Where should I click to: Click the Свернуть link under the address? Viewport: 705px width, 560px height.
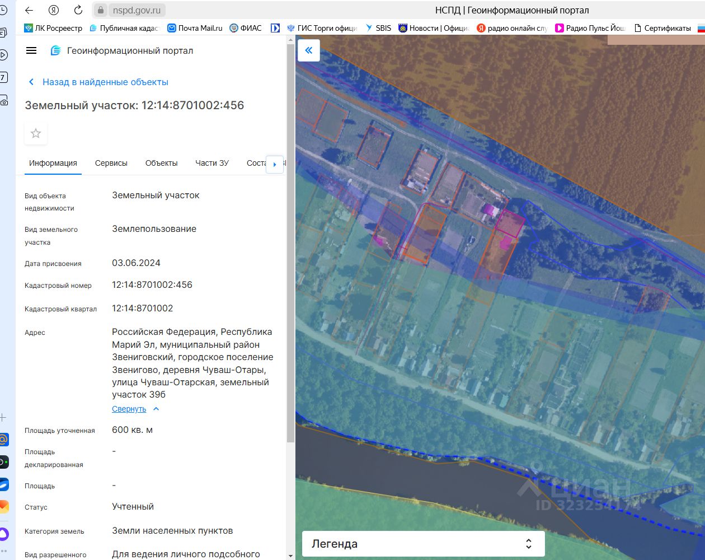(129, 409)
